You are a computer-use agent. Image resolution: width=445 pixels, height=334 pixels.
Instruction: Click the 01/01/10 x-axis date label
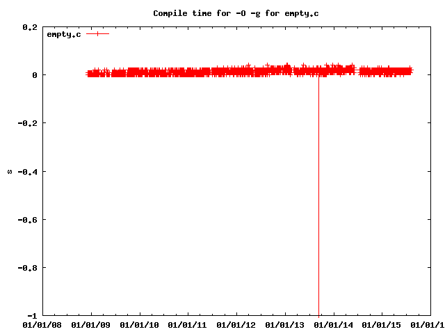click(x=140, y=324)
